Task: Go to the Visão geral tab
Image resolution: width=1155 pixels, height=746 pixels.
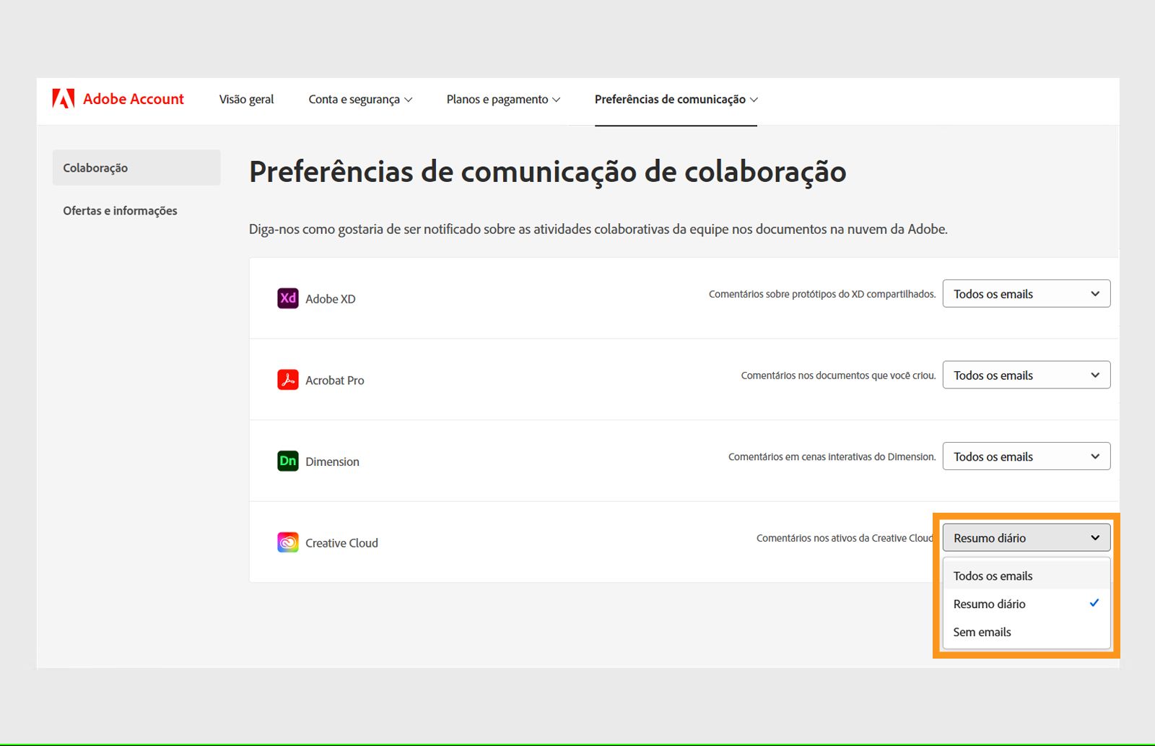Action: (x=246, y=100)
